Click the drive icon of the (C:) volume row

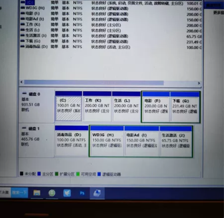point(23,2)
